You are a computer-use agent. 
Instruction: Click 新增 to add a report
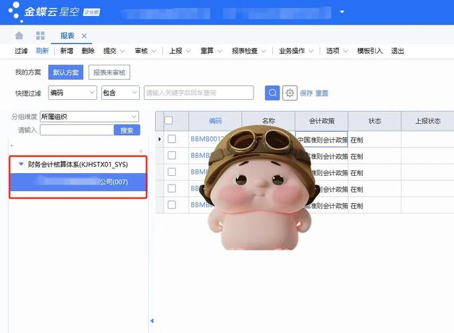[x=67, y=51]
